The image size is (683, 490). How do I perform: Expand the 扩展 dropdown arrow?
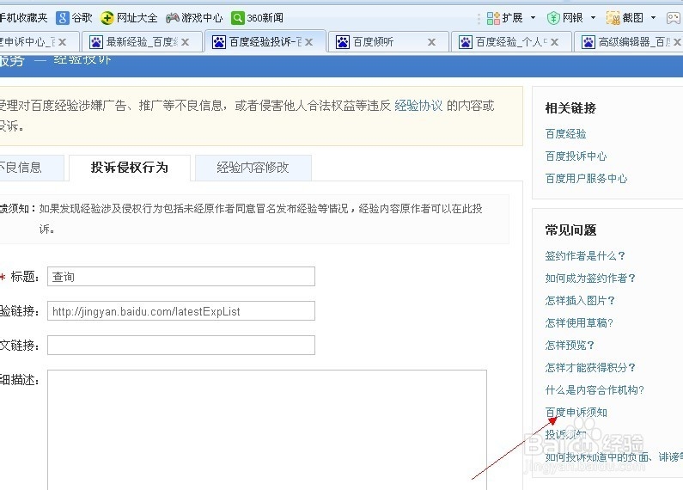coord(533,18)
